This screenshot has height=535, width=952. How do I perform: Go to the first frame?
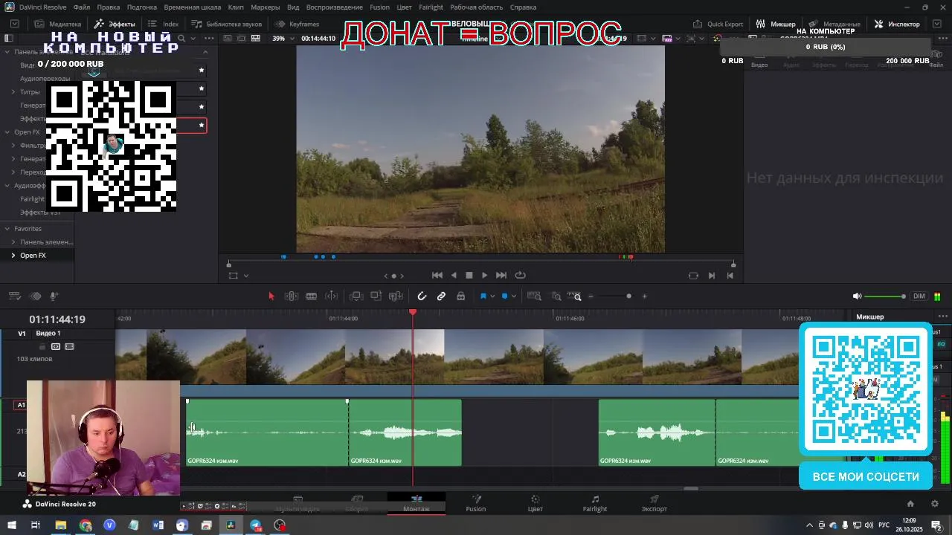pos(437,275)
